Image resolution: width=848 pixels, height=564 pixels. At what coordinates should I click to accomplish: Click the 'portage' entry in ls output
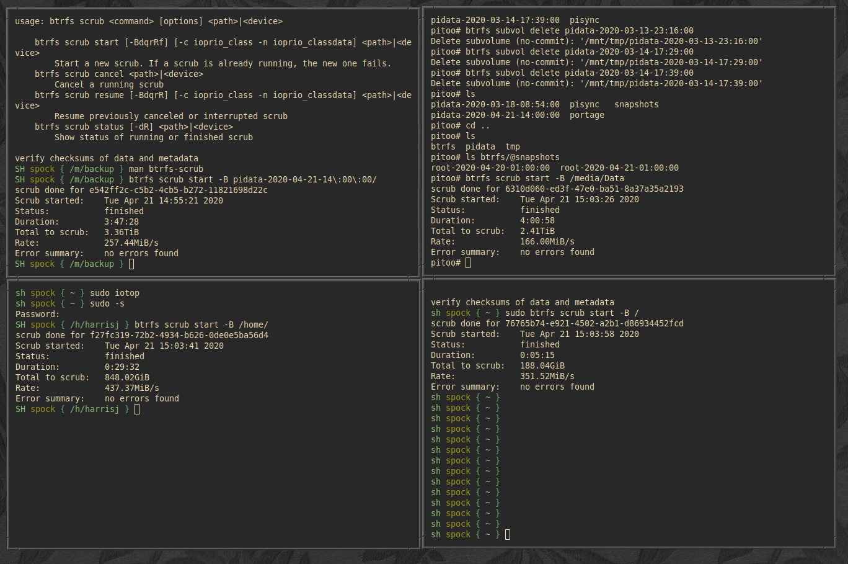click(586, 115)
